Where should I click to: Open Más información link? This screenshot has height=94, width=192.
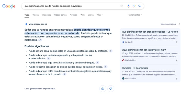(168, 24)
